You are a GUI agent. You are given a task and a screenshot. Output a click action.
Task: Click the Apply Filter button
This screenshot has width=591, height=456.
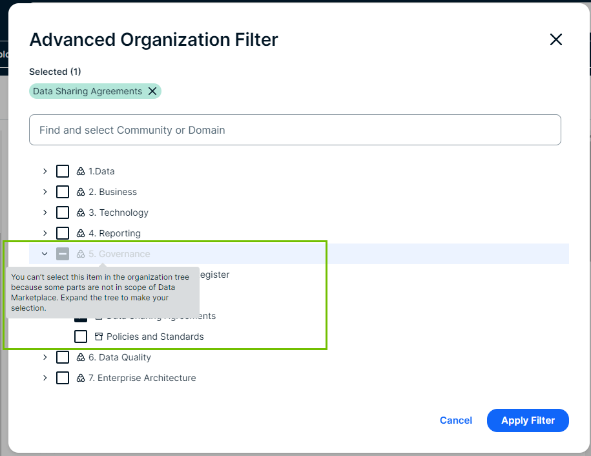point(528,420)
